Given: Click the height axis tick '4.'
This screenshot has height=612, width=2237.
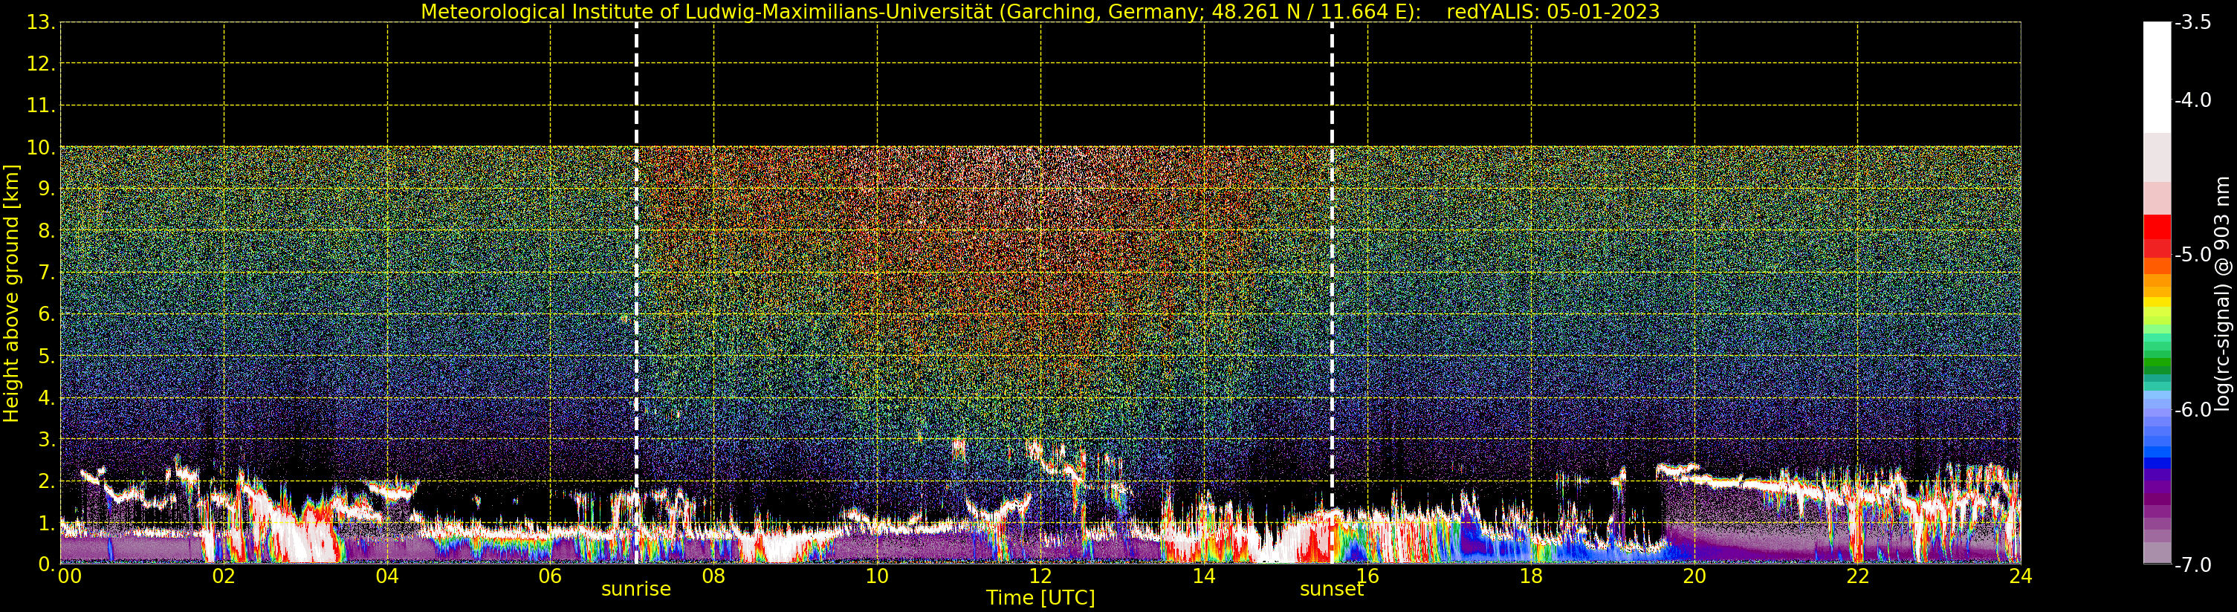Looking at the screenshot, I should [x=46, y=397].
